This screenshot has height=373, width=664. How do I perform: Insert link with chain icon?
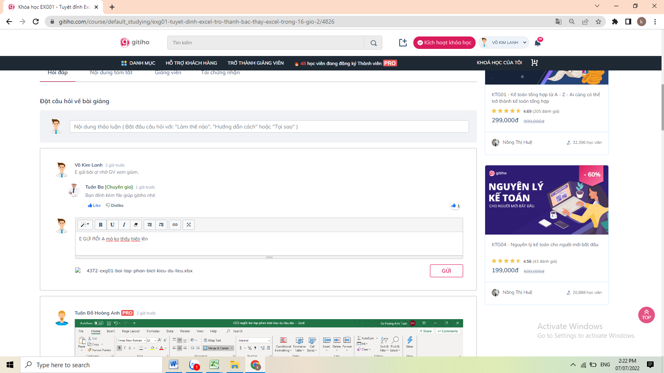coord(175,225)
